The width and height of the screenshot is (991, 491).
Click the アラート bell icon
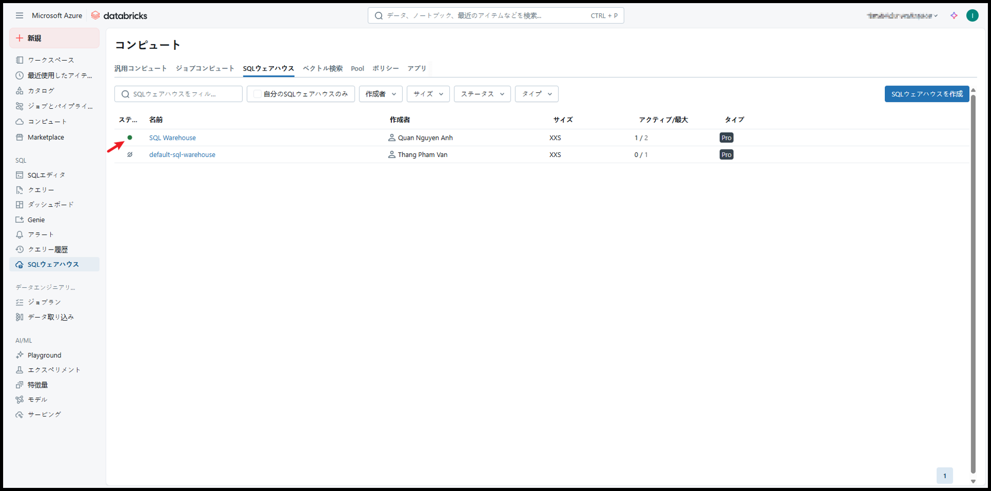[20, 235]
